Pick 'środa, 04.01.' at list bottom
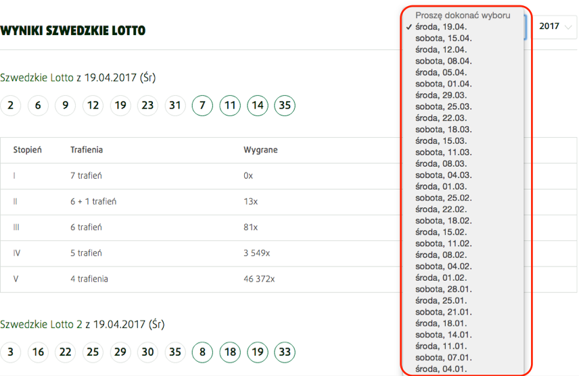This screenshot has width=579, height=376. click(442, 369)
